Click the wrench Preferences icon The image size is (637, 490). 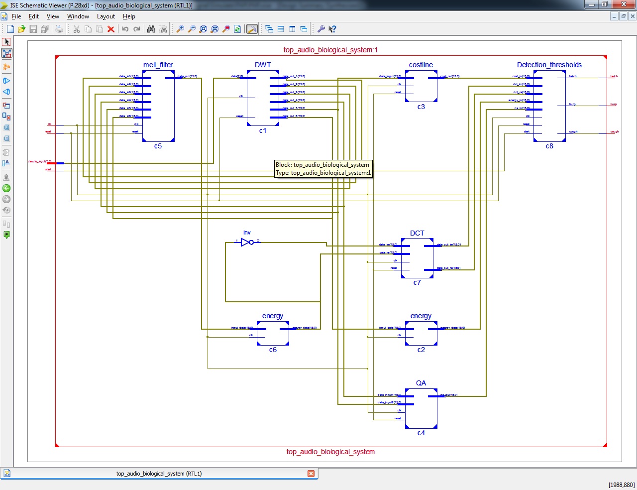(x=321, y=29)
